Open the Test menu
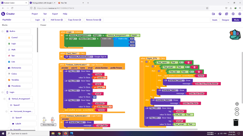This screenshot has width=243, height=136. click(45, 14)
